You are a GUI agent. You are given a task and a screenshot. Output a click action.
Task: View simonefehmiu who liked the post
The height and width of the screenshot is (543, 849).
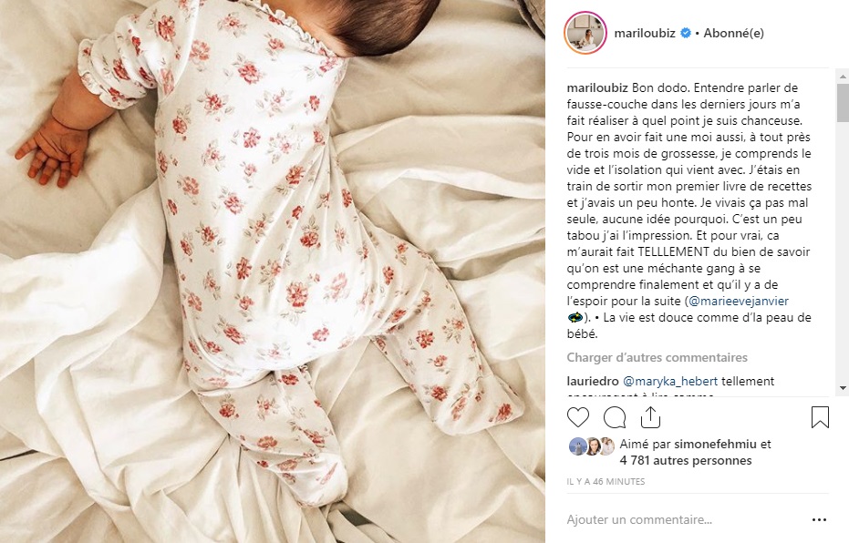[715, 444]
